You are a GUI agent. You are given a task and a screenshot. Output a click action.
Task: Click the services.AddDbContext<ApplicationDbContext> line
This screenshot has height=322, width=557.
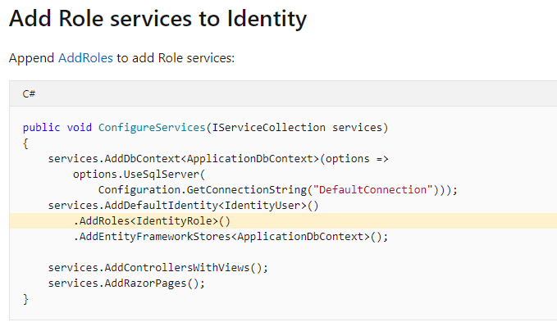(218, 159)
